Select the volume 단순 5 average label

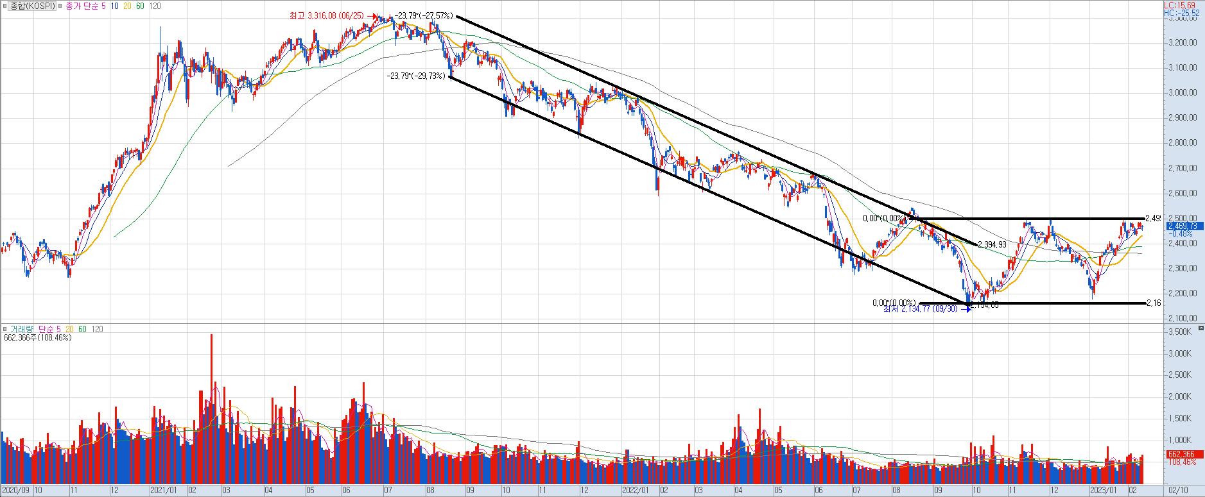(48, 329)
